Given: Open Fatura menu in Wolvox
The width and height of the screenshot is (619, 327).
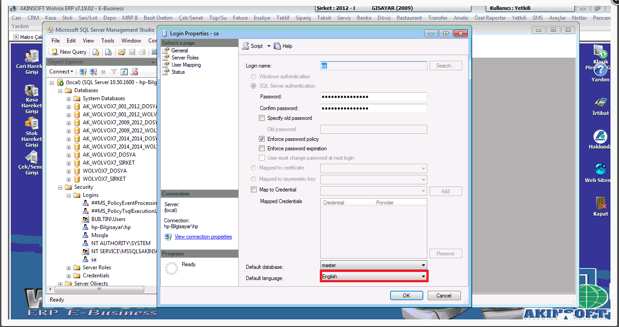Looking at the screenshot, I should pyautogui.click(x=240, y=18).
